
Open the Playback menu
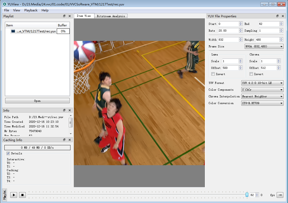click(31, 10)
